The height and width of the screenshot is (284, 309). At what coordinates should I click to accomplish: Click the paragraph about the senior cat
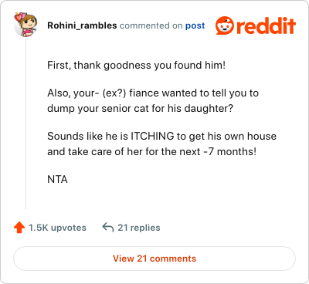(153, 100)
